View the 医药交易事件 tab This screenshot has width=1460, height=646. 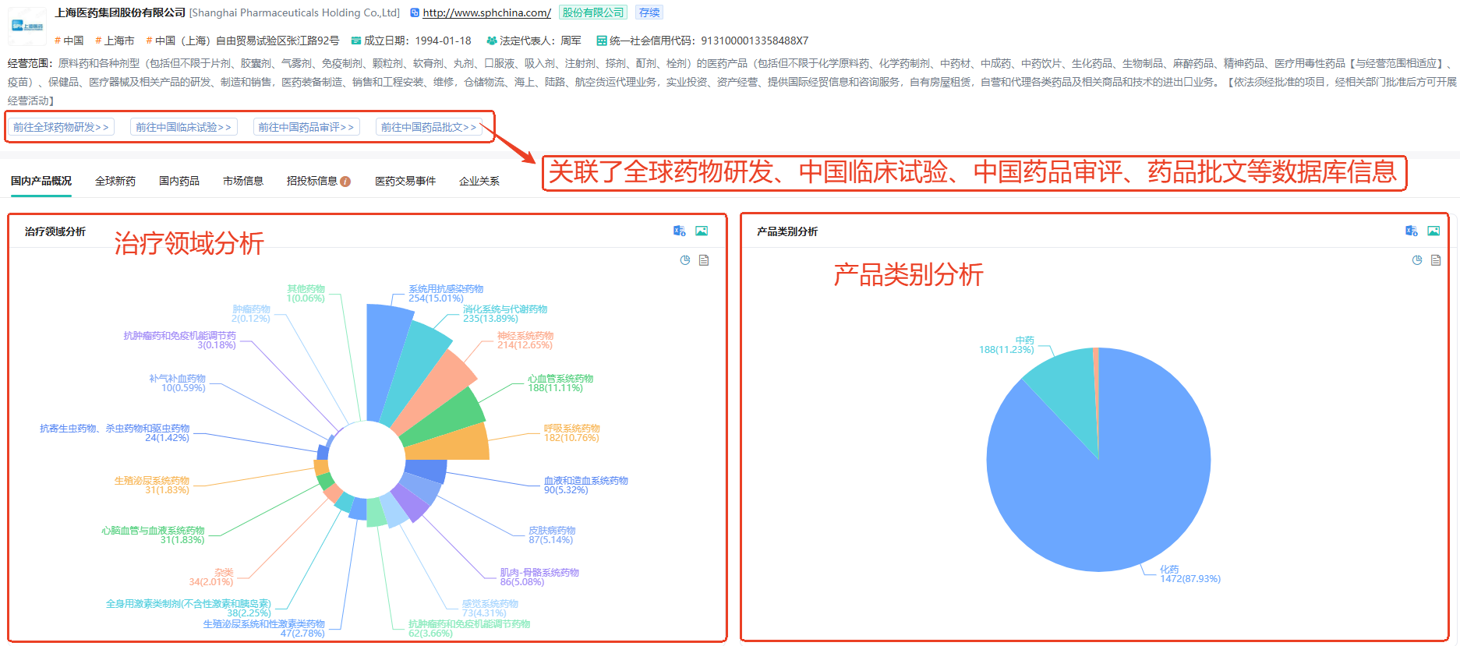pos(405,181)
